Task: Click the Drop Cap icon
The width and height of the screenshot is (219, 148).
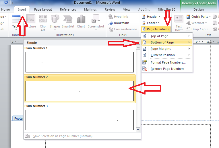Action: click(x=188, y=29)
